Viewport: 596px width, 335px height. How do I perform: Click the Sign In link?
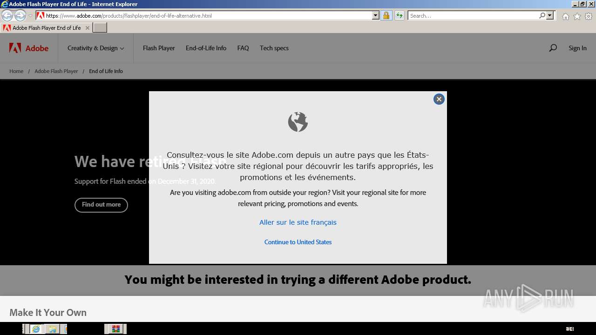coord(577,48)
